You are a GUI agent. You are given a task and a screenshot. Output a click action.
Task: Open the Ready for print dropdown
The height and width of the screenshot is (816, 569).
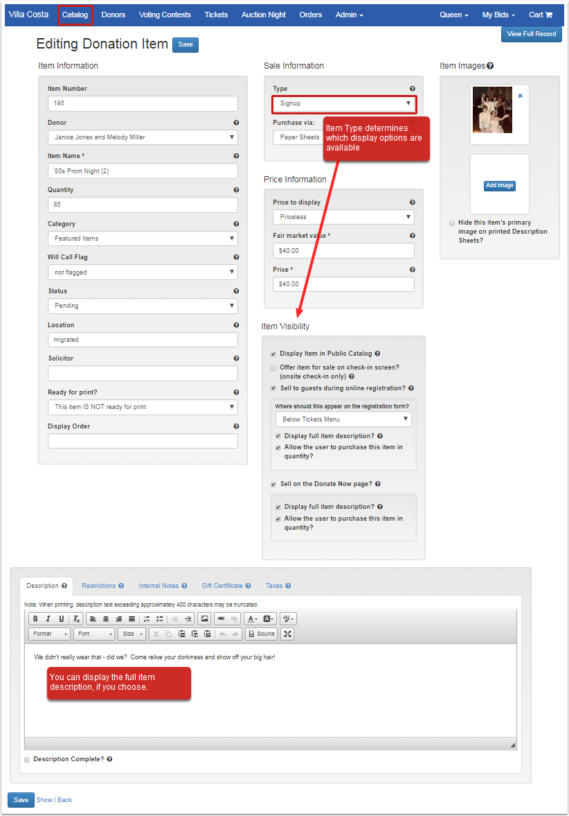pyautogui.click(x=143, y=407)
